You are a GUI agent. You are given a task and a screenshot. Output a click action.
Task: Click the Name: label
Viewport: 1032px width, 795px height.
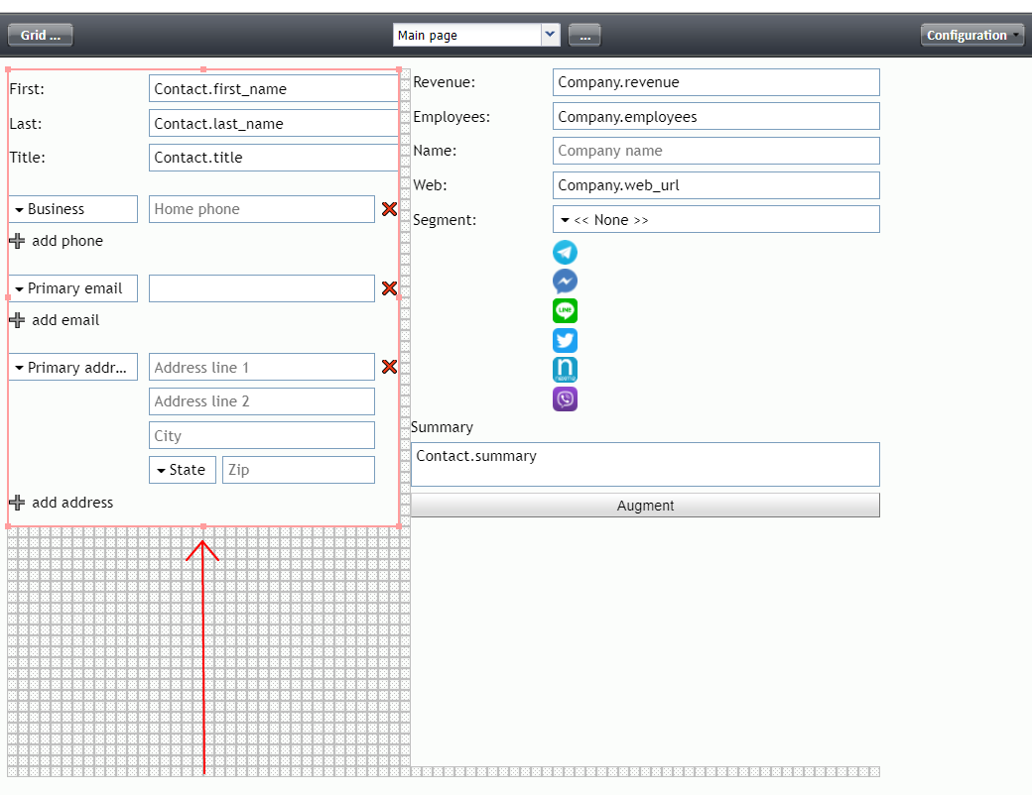[x=435, y=151]
